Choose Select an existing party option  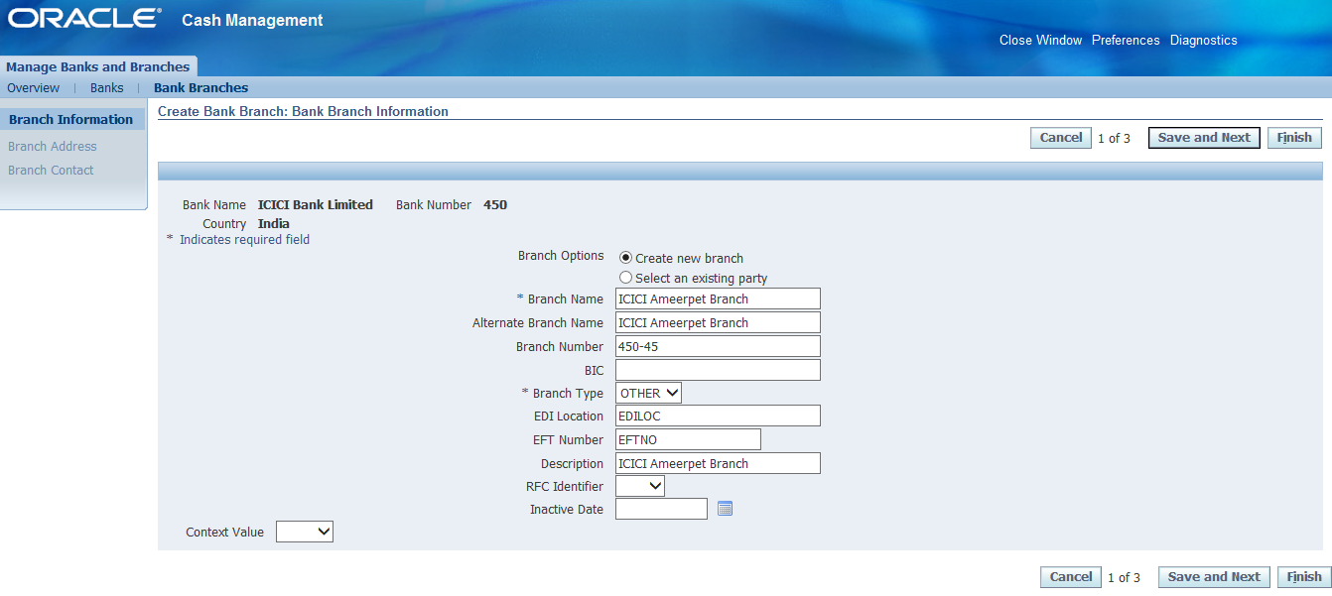(625, 278)
